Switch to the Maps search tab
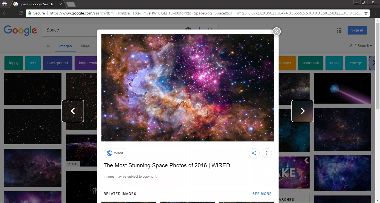Screen dimensions: 380x203 point(85,46)
